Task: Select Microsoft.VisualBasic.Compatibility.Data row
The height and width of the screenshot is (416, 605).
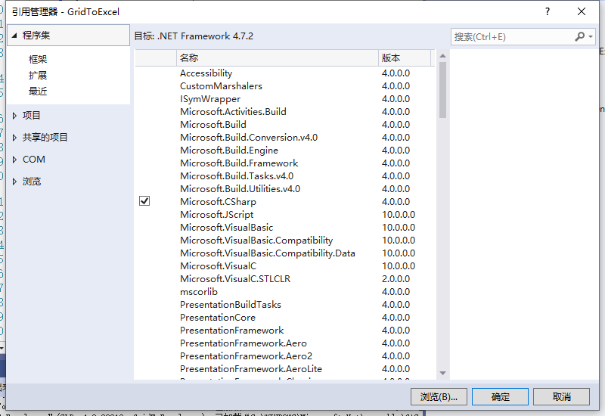Action: pos(285,253)
